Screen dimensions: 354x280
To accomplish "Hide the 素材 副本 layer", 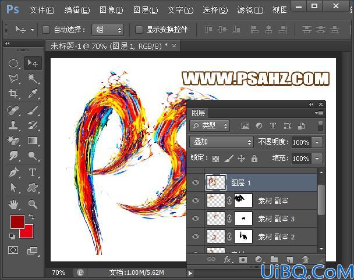I will 196,200.
